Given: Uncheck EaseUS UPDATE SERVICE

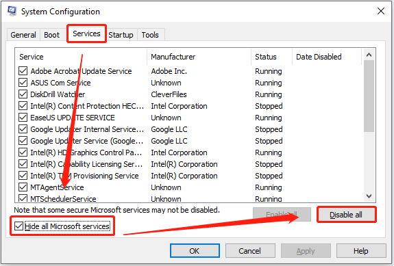Looking at the screenshot, I should tap(23, 118).
